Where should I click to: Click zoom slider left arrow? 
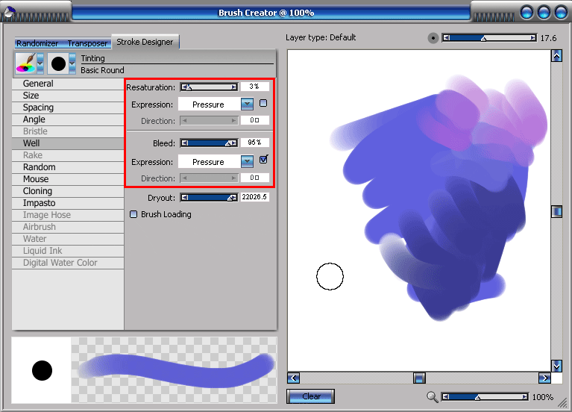pos(445,396)
